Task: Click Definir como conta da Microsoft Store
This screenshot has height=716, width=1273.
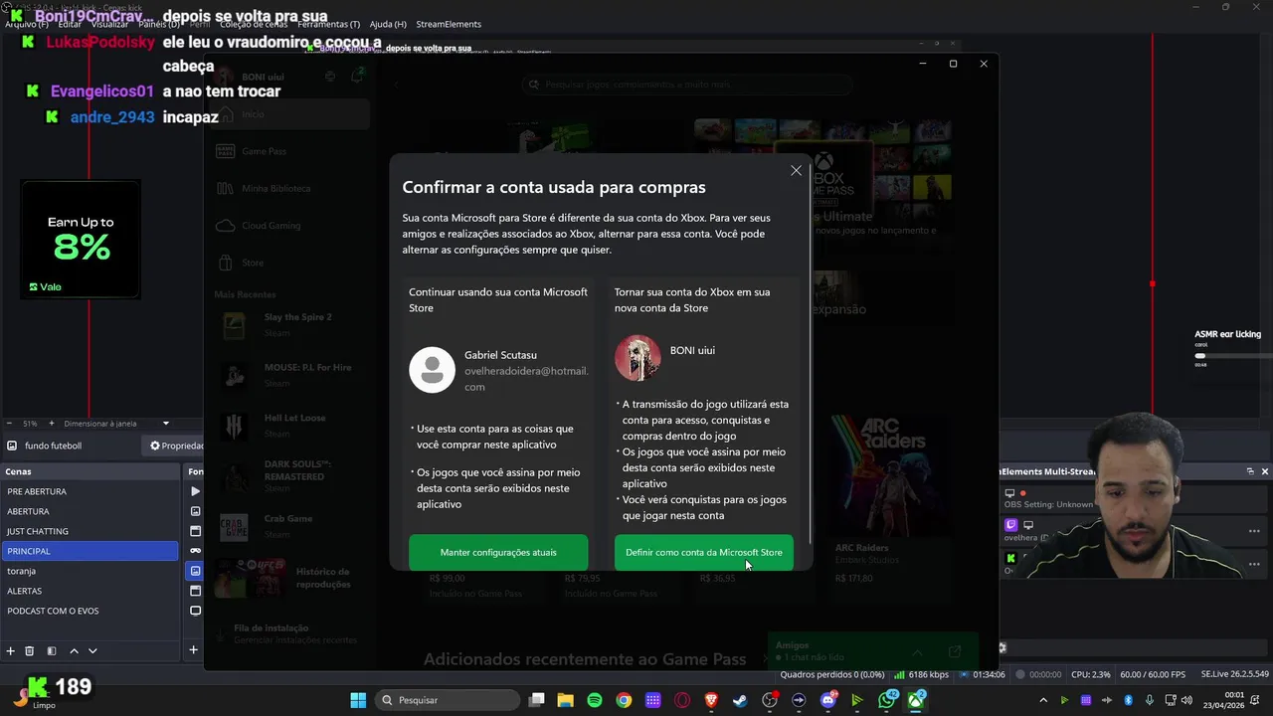Action: [703, 552]
